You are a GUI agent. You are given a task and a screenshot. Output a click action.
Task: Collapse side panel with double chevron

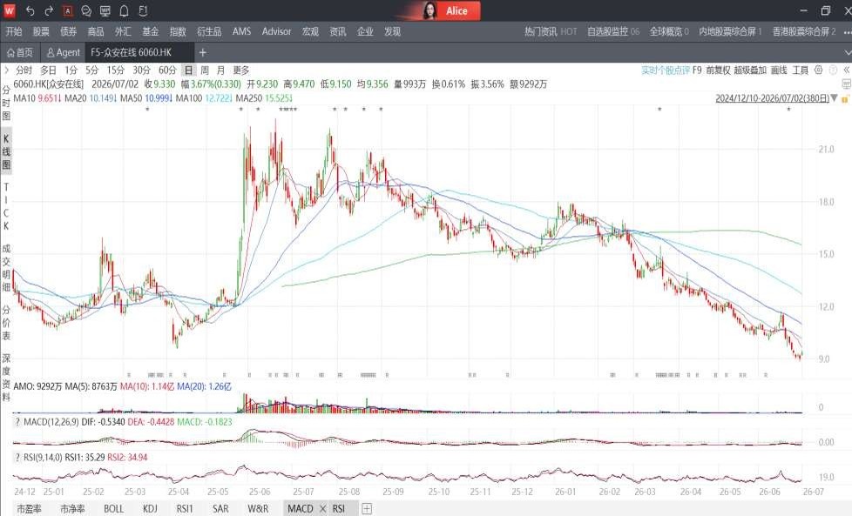pos(846,70)
